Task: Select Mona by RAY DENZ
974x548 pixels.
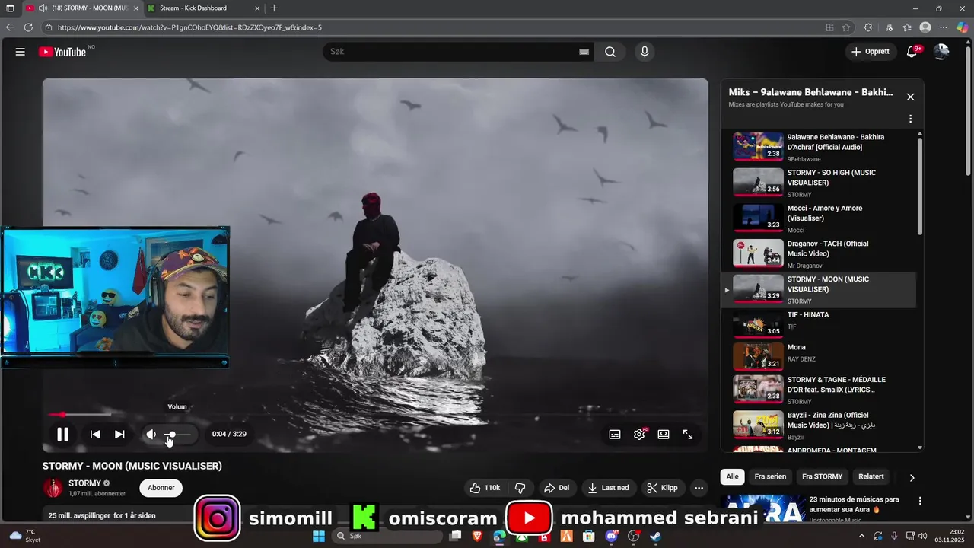Action: tap(819, 356)
